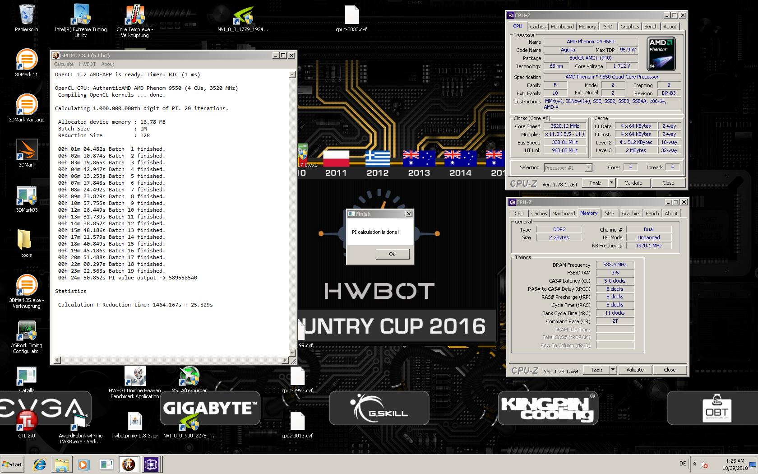Expand Tools dropdown arrow in bottom CPU-Z
Viewport: 758px width, 474px height.
coord(613,370)
